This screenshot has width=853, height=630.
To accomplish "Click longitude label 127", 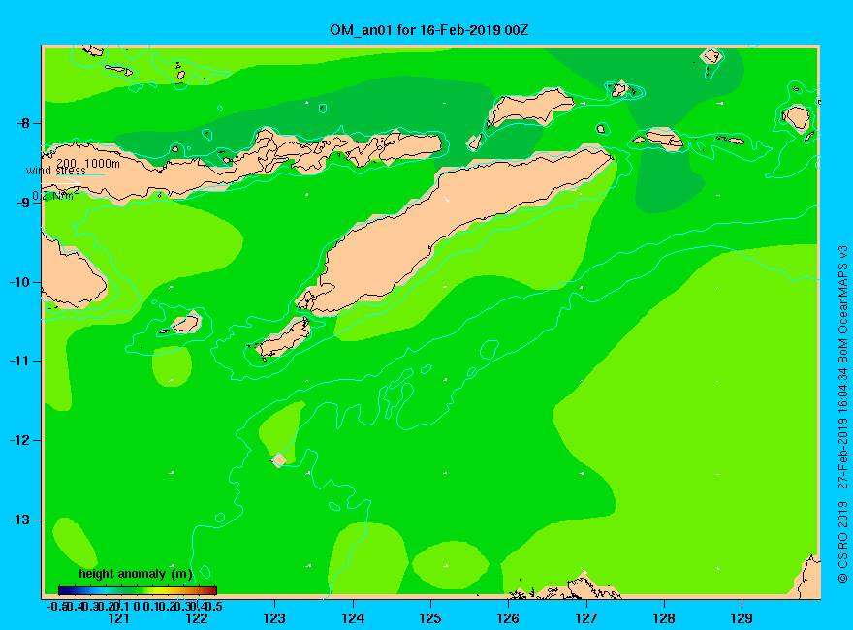I will [585, 618].
